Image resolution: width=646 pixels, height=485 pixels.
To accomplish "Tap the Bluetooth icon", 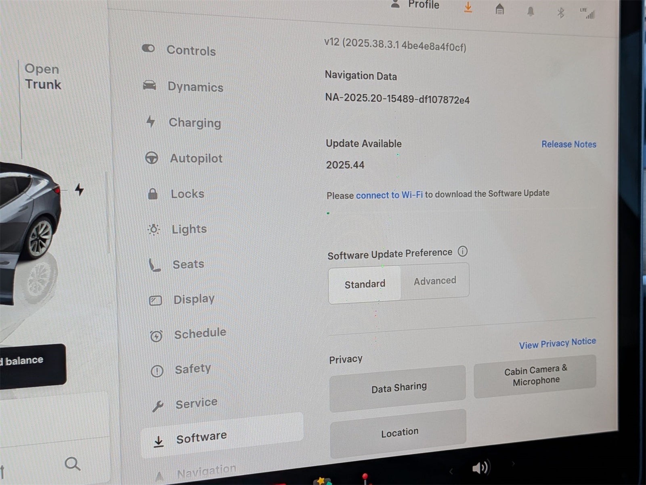I will pyautogui.click(x=560, y=13).
